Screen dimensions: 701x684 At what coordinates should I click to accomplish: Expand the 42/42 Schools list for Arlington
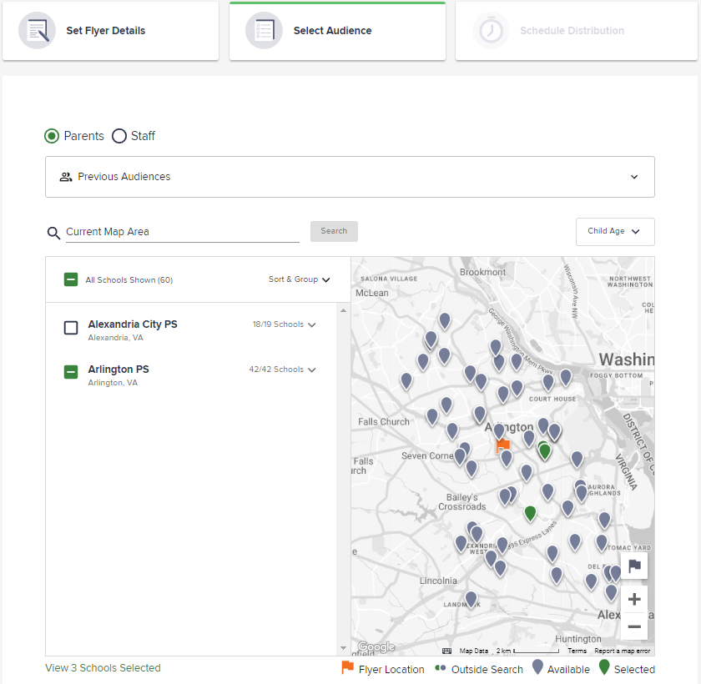283,370
